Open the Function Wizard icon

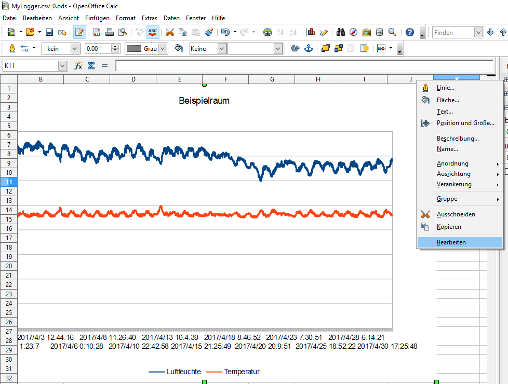(78, 65)
